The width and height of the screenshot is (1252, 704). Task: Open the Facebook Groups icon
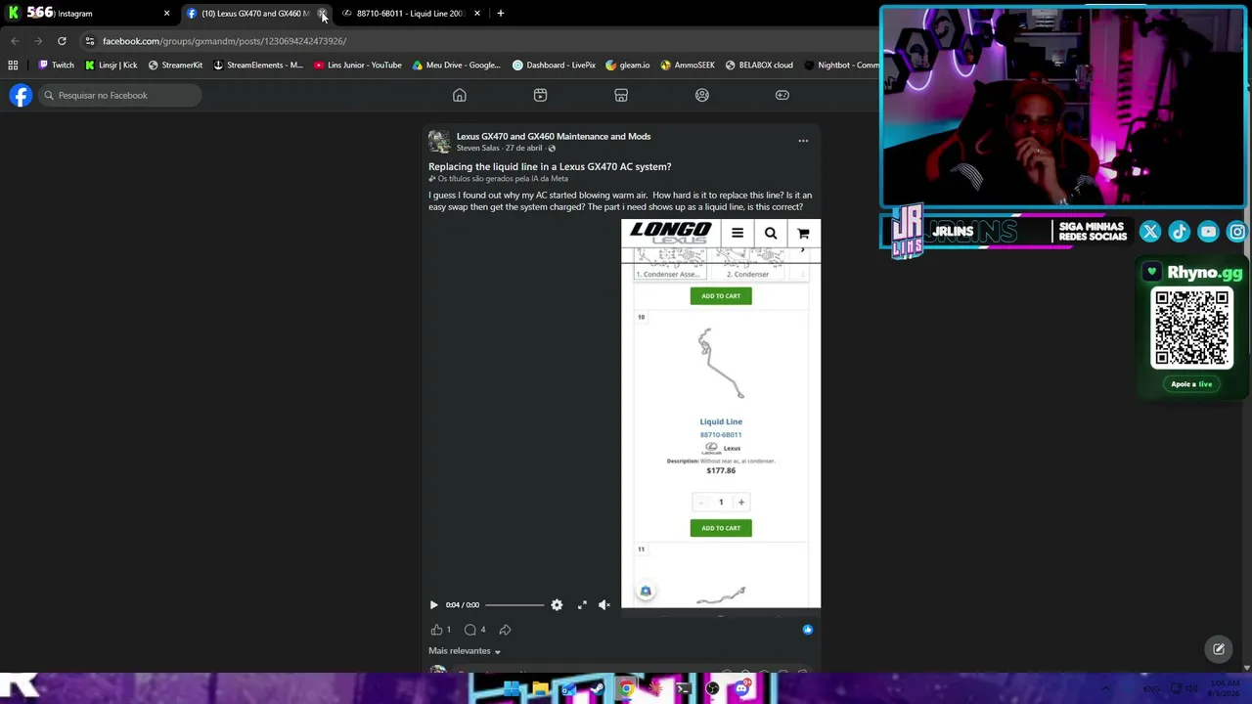click(x=701, y=95)
